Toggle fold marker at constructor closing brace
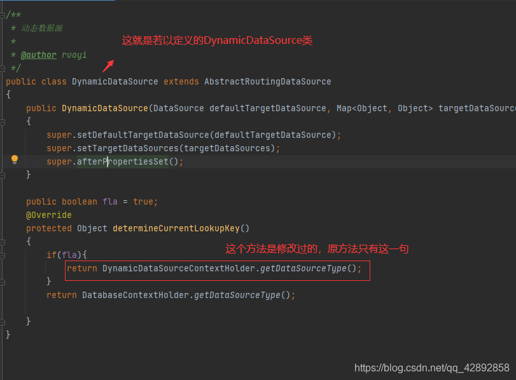 [x=3, y=175]
